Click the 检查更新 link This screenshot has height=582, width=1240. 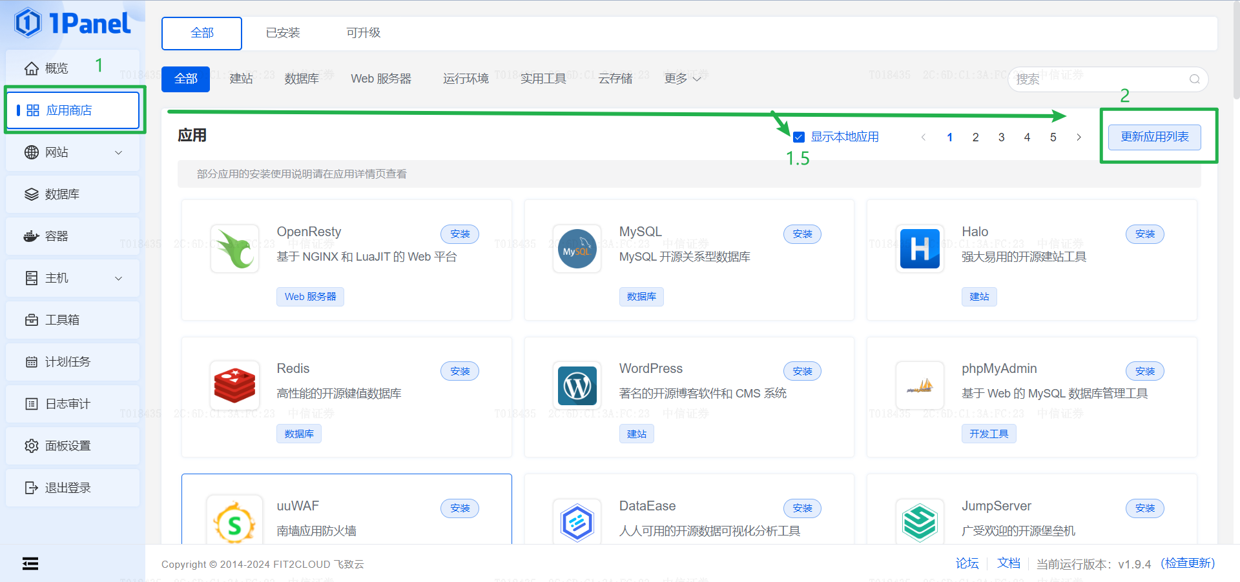[1188, 563]
